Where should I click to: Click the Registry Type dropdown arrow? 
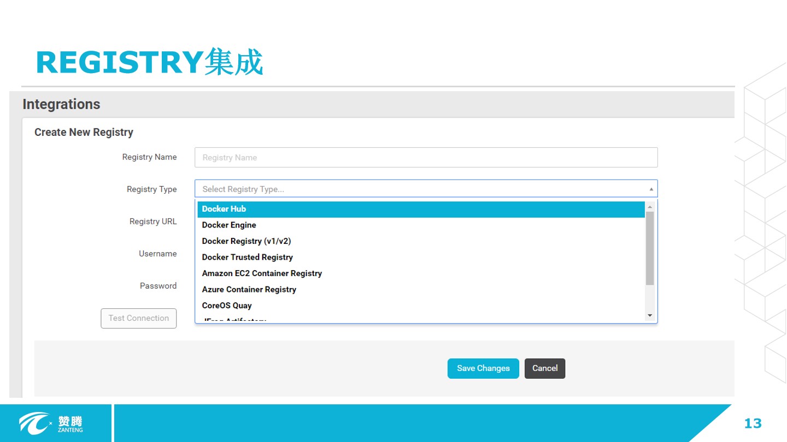pos(651,189)
